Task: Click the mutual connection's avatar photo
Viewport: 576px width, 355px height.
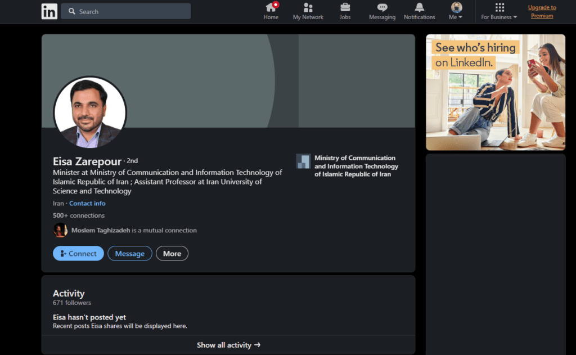Action: pyautogui.click(x=60, y=230)
